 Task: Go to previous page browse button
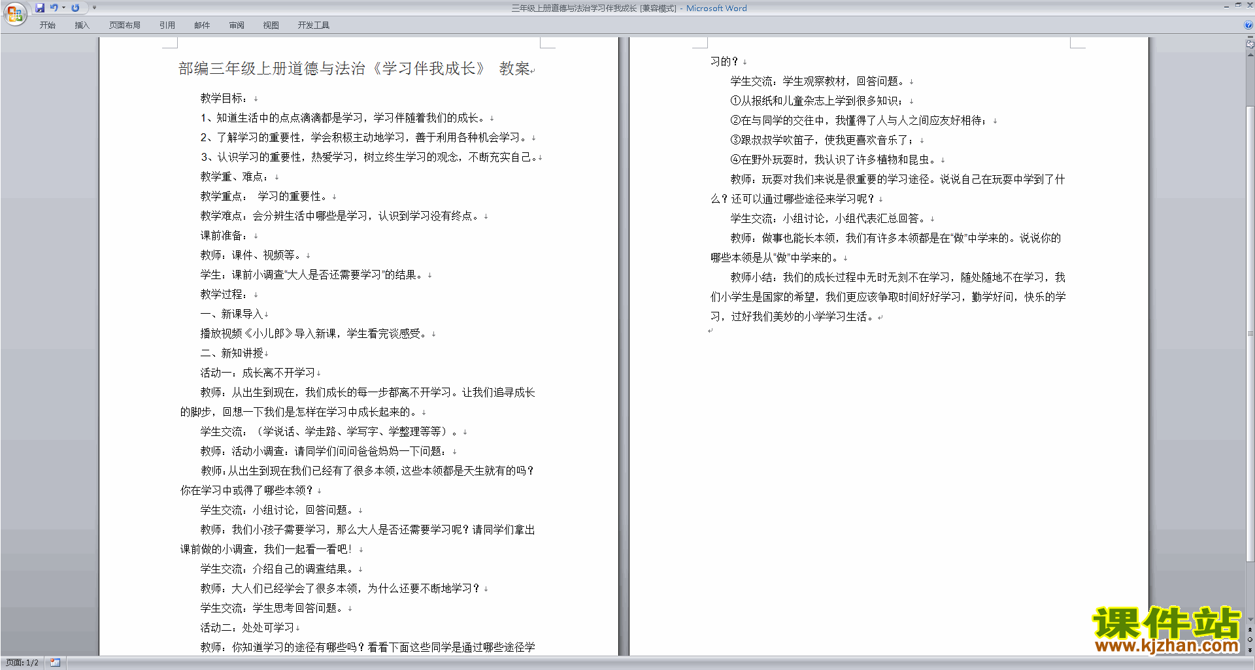click(x=1250, y=629)
